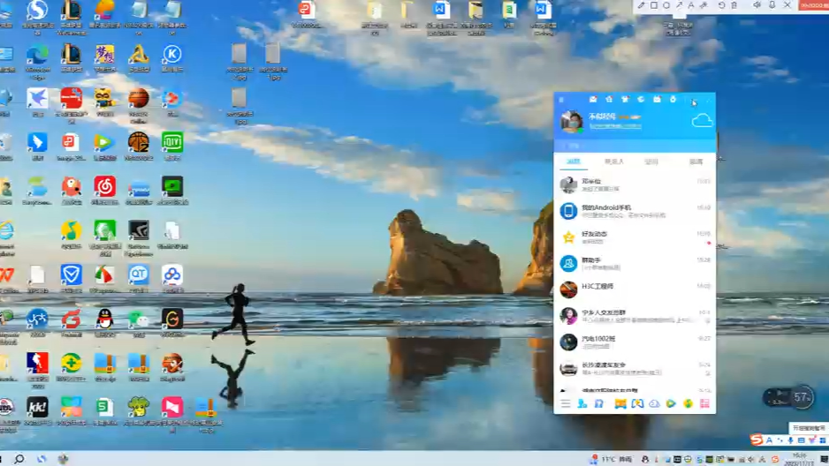The image size is (829, 466).
Task: Click the Sogou input method S icon
Action: coord(757,440)
